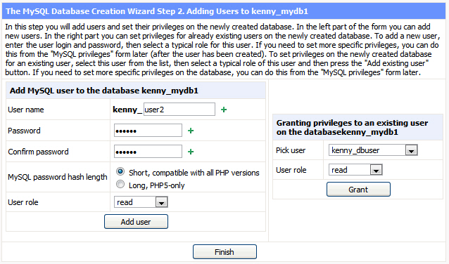
Task: Select Long, PHP5-only hash length
Action: [x=120, y=184]
